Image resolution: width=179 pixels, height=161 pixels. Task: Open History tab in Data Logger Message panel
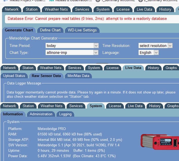[153, 68]
